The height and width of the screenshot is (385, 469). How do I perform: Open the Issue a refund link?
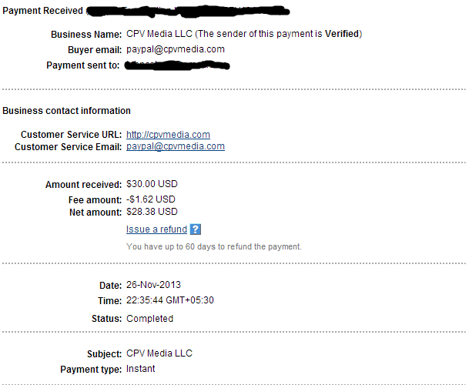[156, 229]
